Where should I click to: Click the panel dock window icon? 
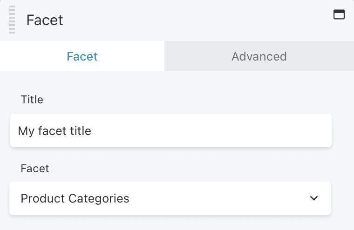[x=339, y=14]
